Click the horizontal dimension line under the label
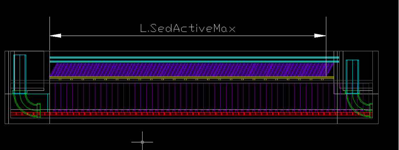This screenshot has width=399, height=150. pos(188,36)
